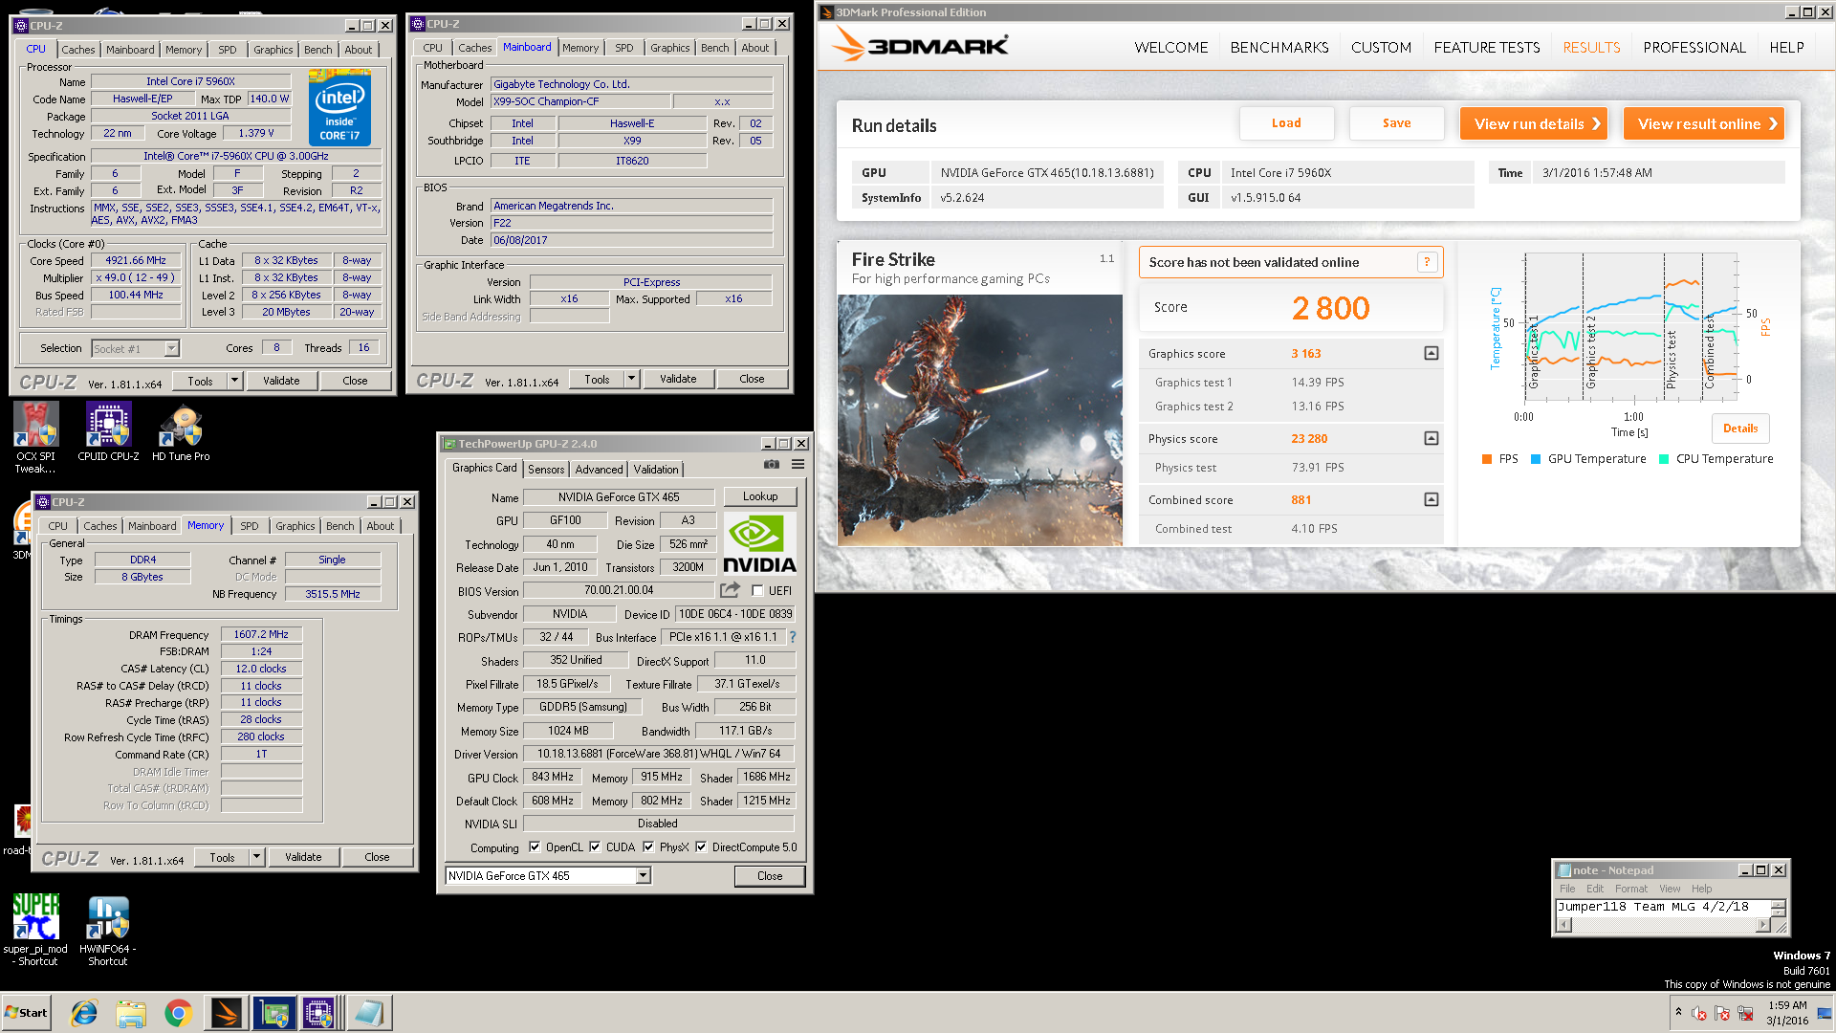Open the Validation tab in GPU-Z

[656, 469]
